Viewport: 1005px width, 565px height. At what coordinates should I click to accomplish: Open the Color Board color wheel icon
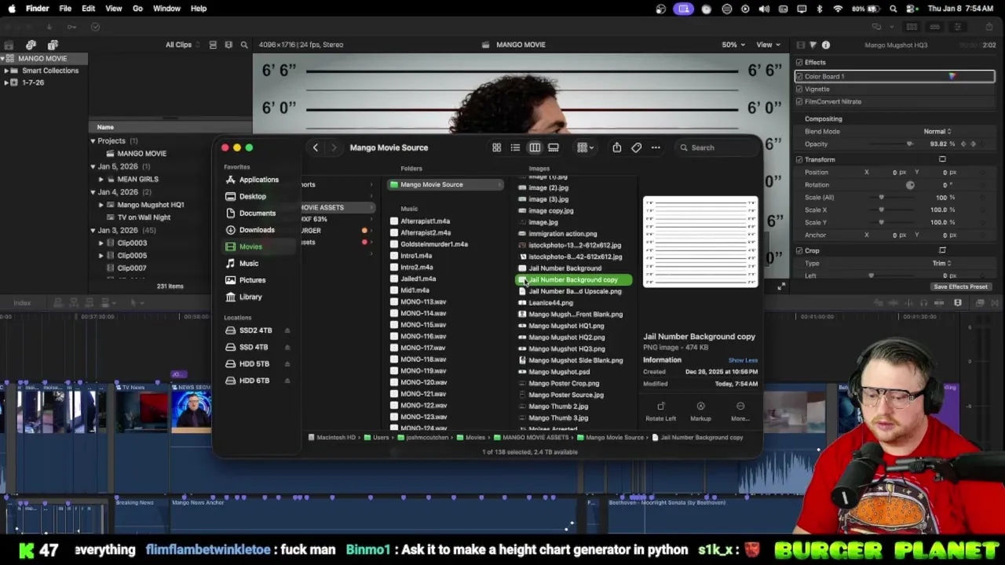[x=952, y=76]
